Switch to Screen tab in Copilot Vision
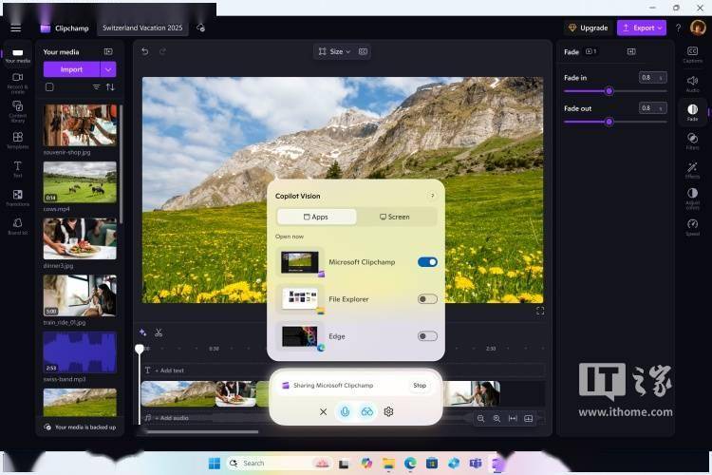Image resolution: width=712 pixels, height=475 pixels. tap(396, 217)
